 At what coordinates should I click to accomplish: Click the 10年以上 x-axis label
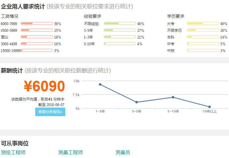click(210, 112)
